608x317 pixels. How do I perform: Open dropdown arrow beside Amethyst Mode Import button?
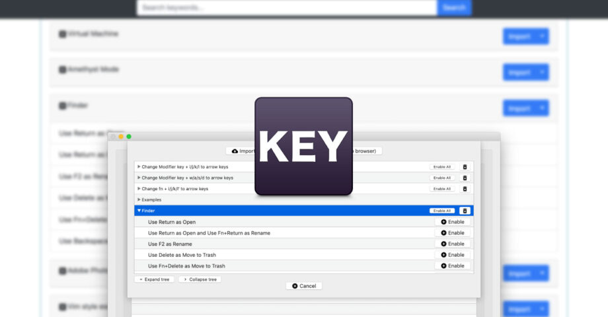click(x=542, y=73)
